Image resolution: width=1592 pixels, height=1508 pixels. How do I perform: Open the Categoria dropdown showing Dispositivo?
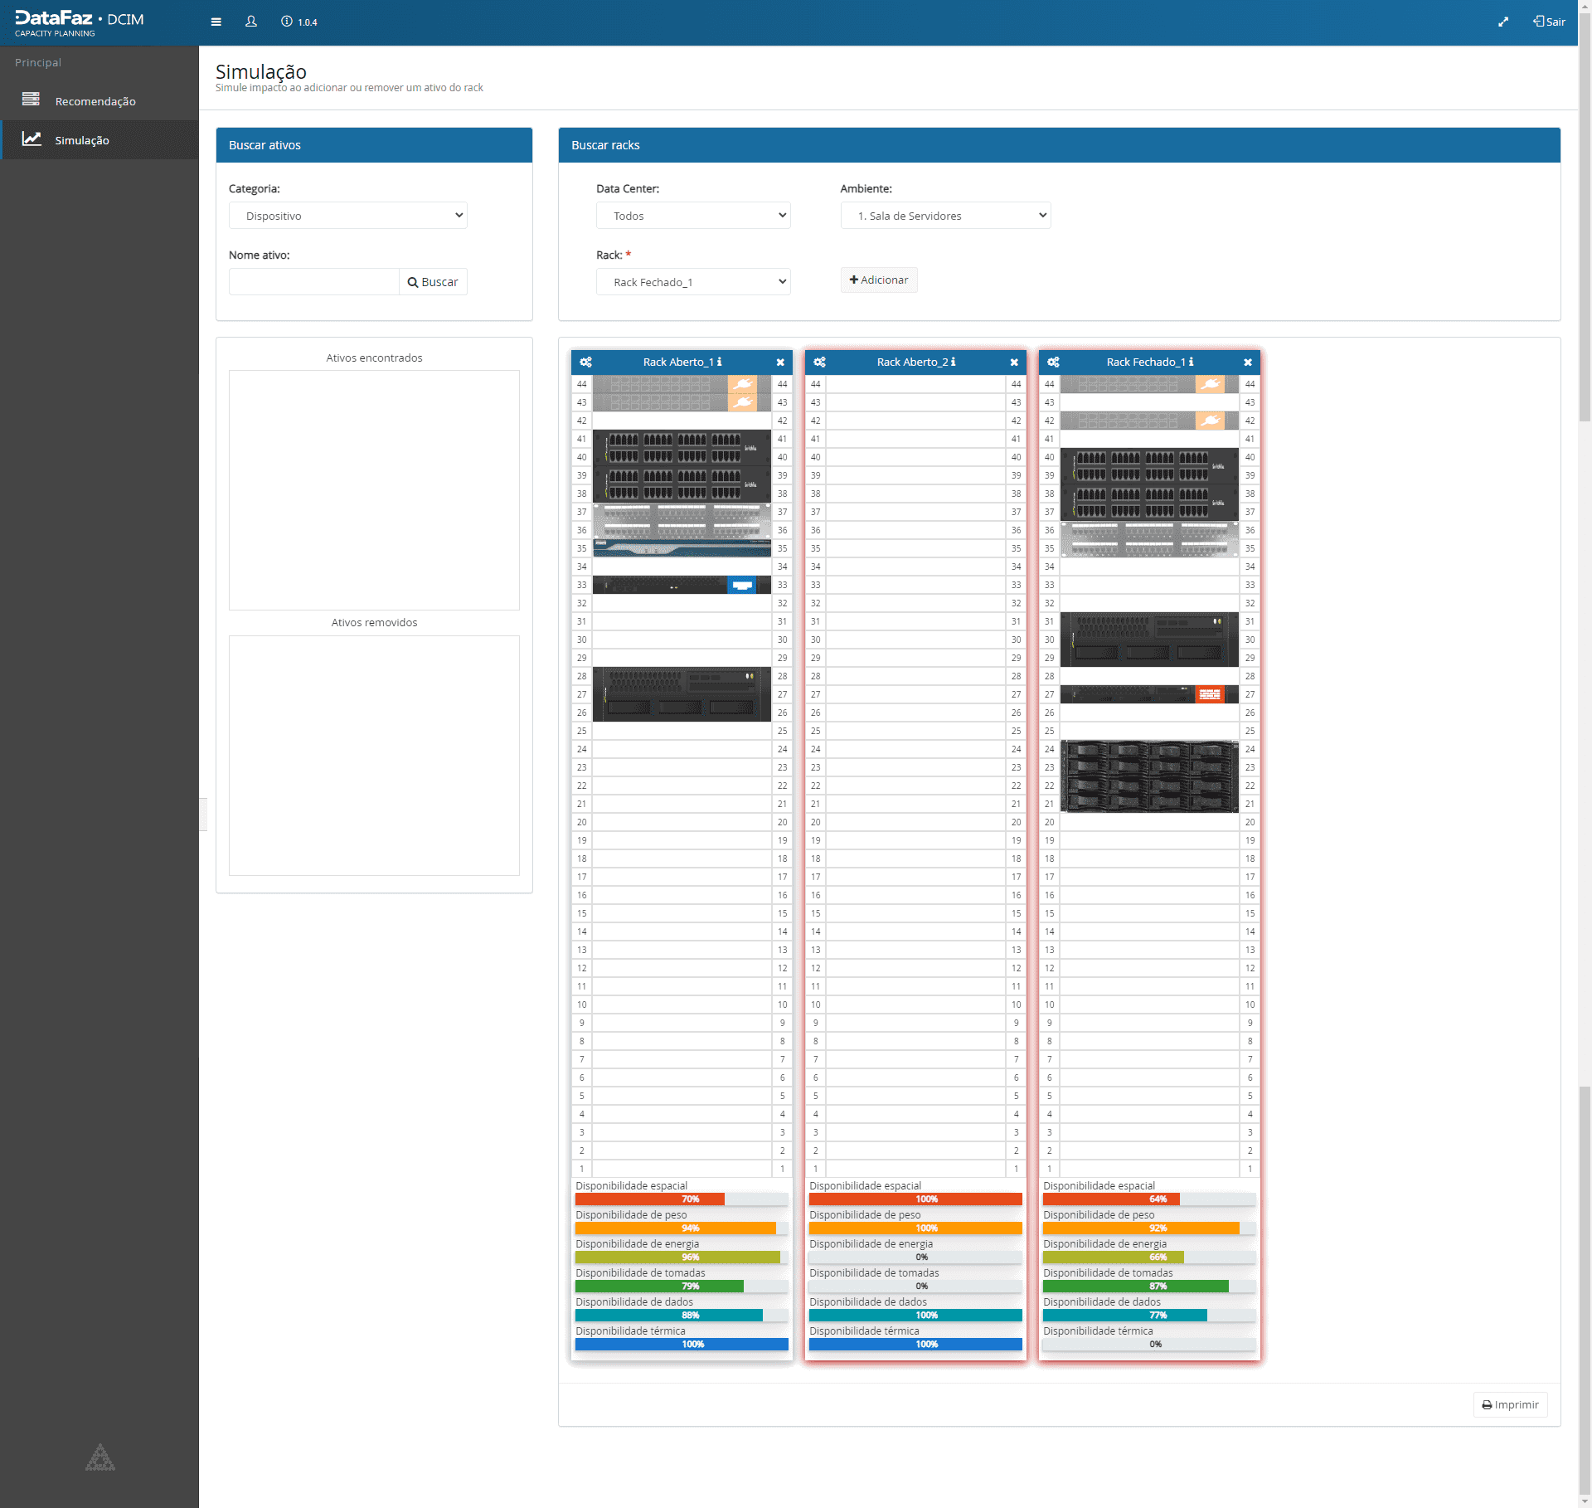[x=348, y=216]
